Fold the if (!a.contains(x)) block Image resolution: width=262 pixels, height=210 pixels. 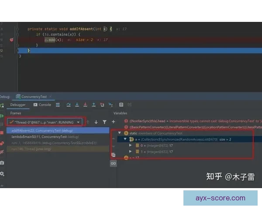coord(17,35)
